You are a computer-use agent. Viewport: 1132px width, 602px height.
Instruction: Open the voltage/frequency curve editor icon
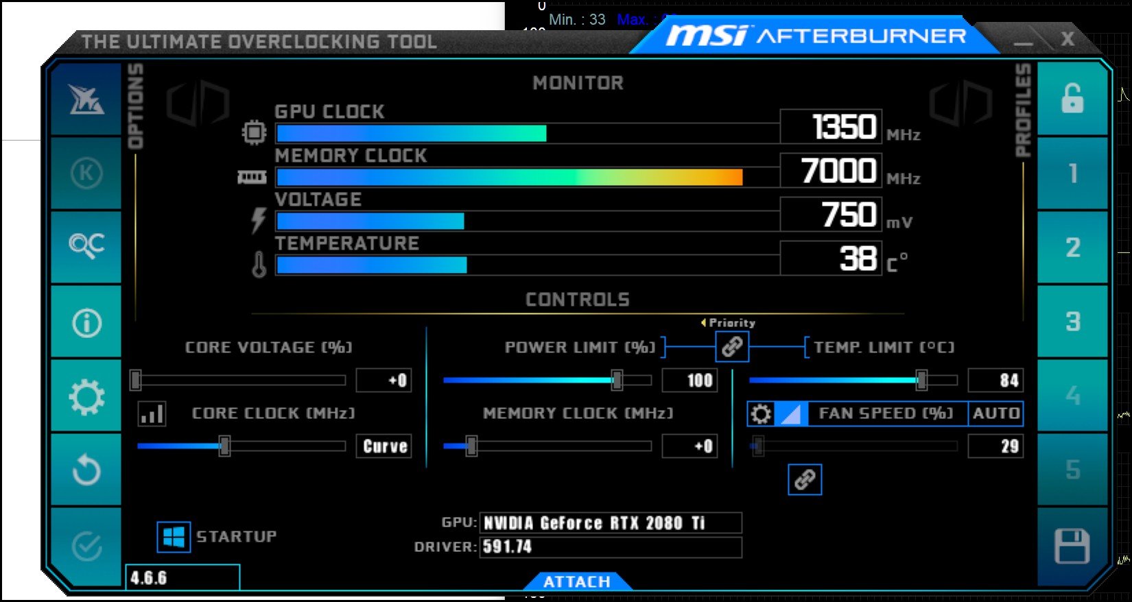(x=152, y=413)
